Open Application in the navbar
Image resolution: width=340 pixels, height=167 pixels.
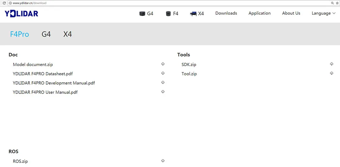[x=259, y=13]
